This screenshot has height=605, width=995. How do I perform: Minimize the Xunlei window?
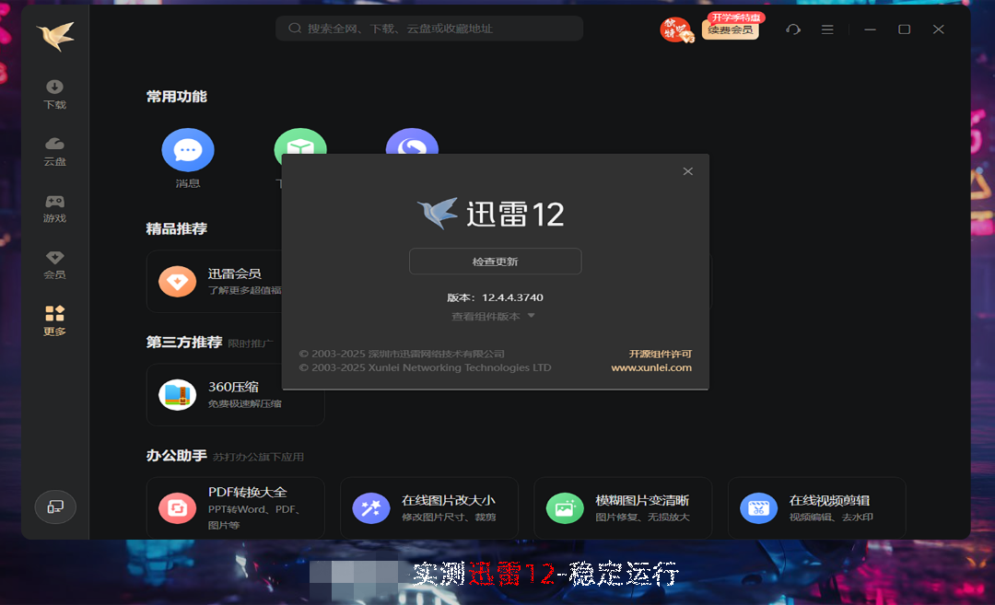(x=870, y=29)
